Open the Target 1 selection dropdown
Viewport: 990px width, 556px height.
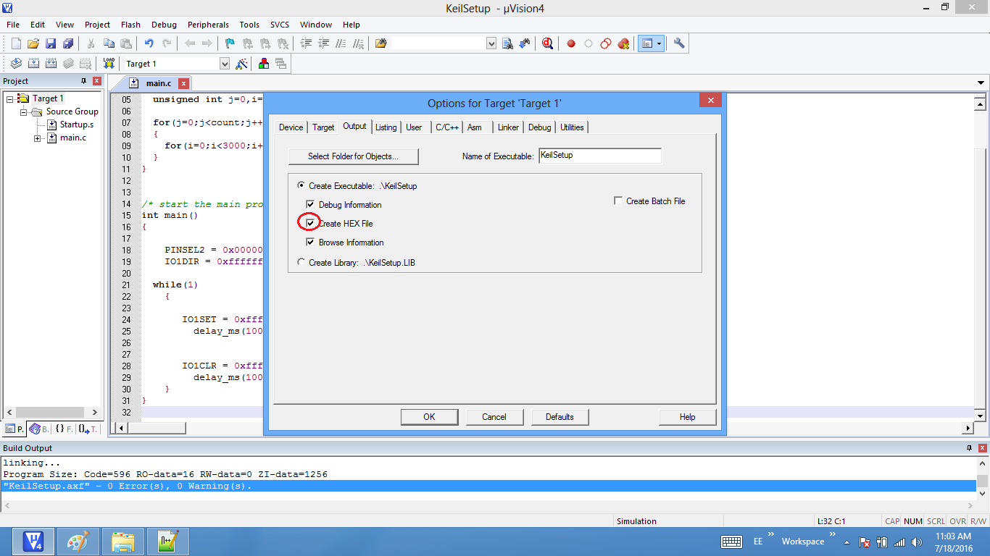click(224, 64)
